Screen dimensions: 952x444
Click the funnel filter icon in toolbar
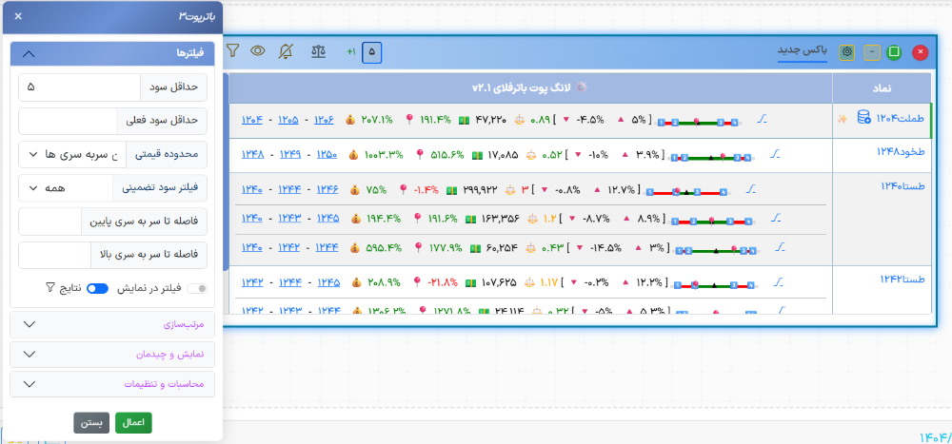click(x=232, y=50)
